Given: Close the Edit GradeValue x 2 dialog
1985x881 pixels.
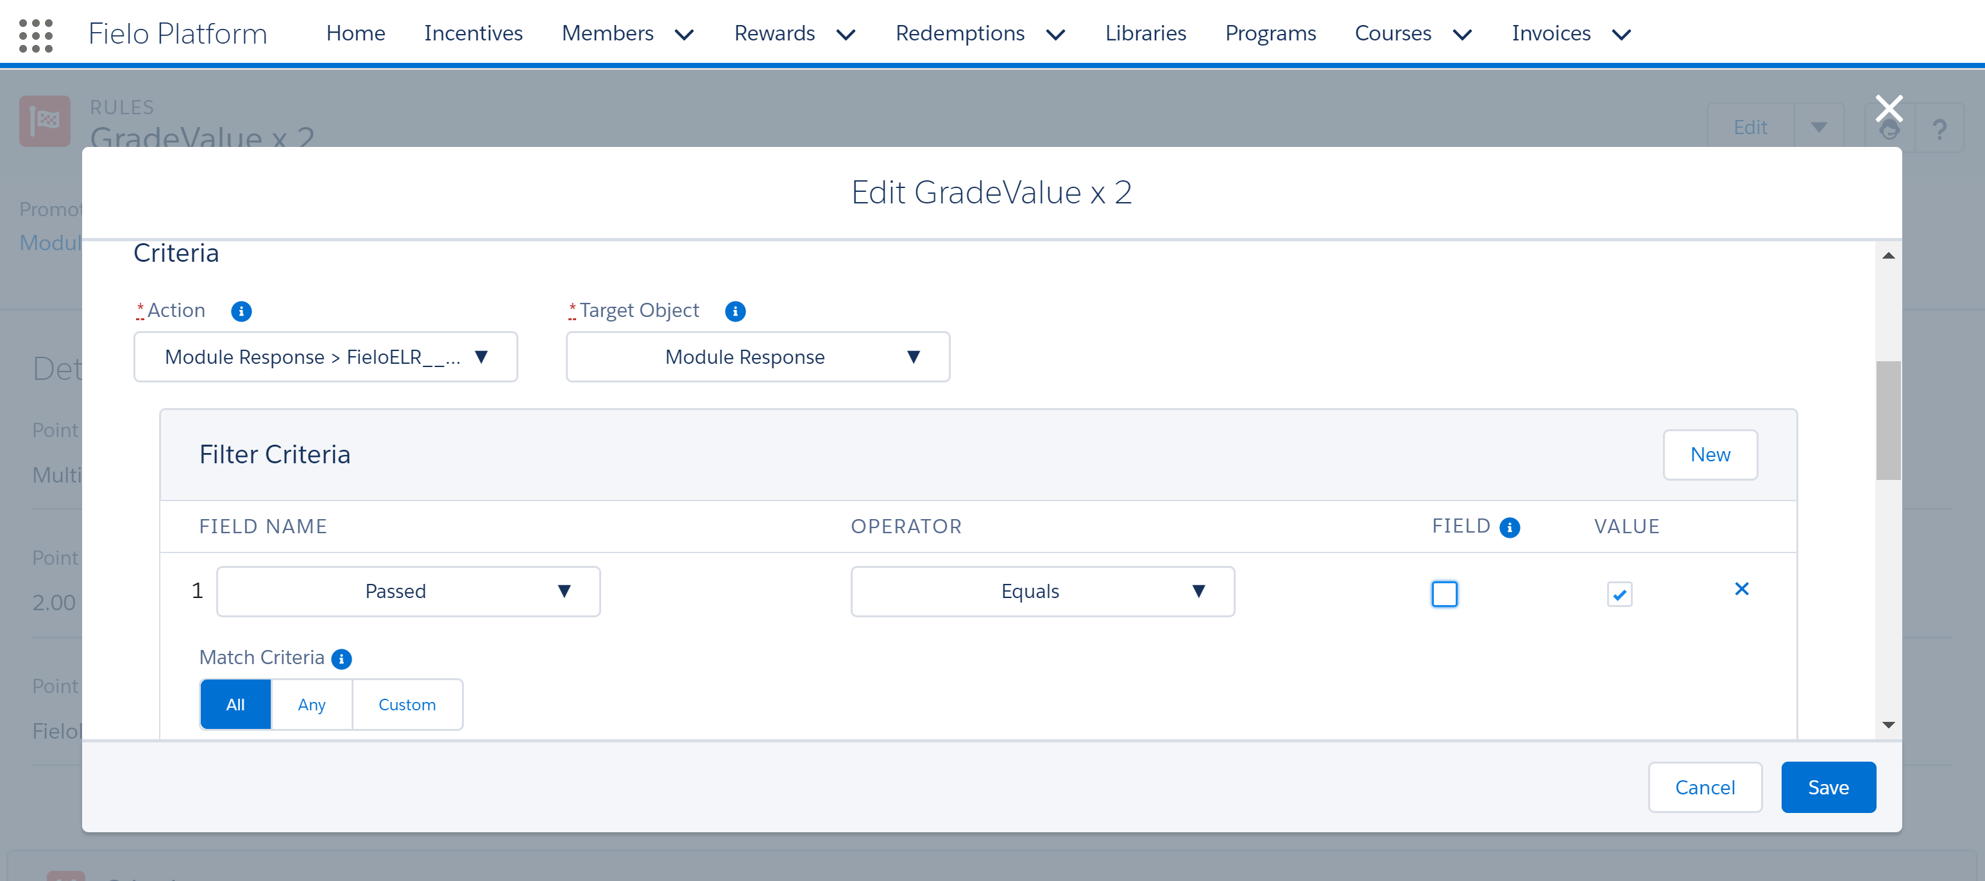Looking at the screenshot, I should (x=1889, y=108).
